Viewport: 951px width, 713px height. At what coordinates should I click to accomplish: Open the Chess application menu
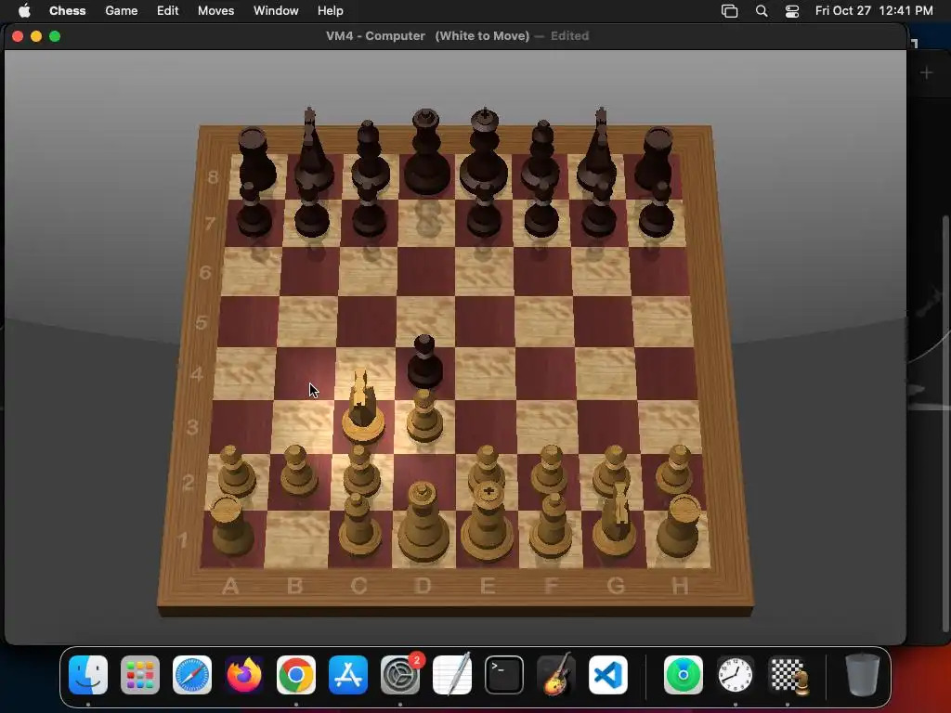pyautogui.click(x=67, y=10)
